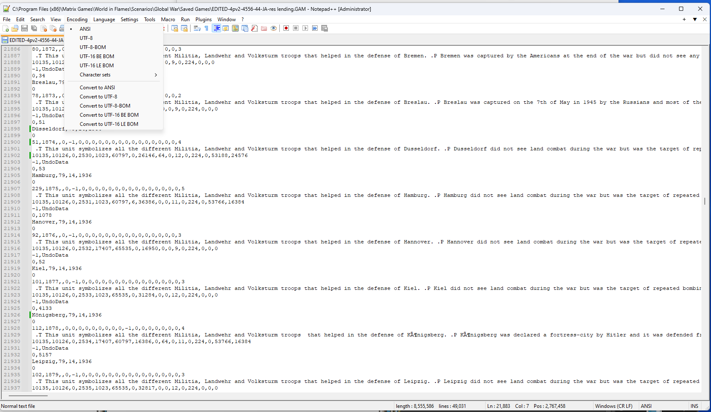
Task: Click the User Defined Language icon
Action: click(x=226, y=28)
